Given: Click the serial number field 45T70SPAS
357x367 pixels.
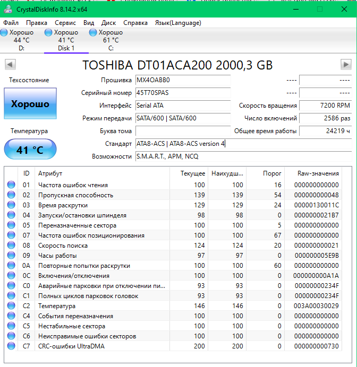Looking at the screenshot, I should [183, 93].
